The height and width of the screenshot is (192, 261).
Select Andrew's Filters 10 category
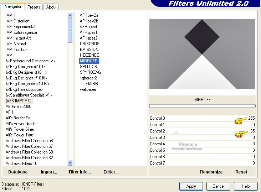pyautogui.click(x=21, y=164)
